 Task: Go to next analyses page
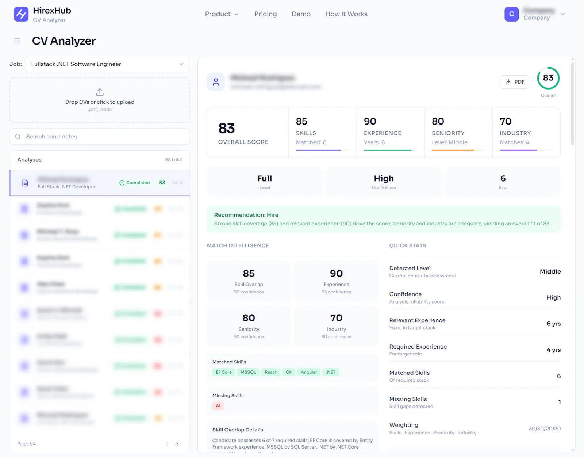pyautogui.click(x=177, y=444)
